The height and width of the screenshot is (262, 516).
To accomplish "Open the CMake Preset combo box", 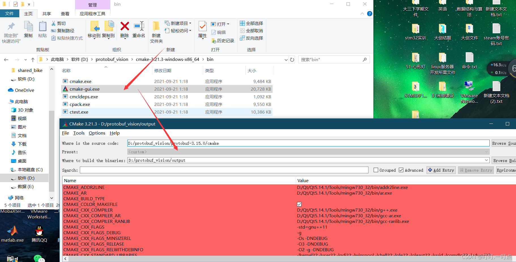I will tap(309, 152).
